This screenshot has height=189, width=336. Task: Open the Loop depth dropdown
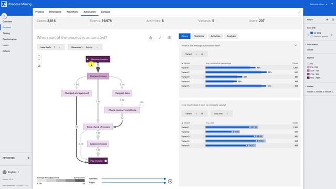(x=50, y=47)
